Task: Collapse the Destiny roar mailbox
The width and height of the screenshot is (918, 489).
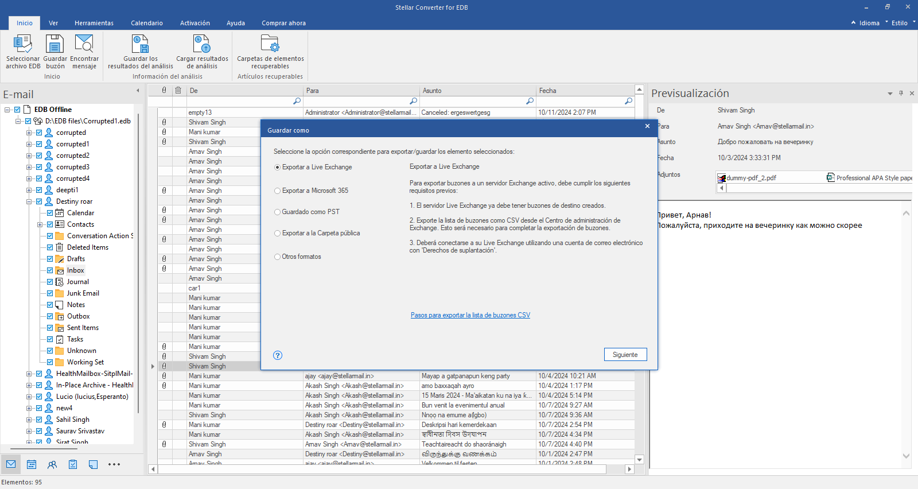Action: (x=29, y=201)
